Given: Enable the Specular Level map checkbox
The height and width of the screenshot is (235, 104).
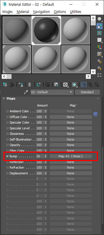Looking at the screenshot, I should tap(7, 128).
